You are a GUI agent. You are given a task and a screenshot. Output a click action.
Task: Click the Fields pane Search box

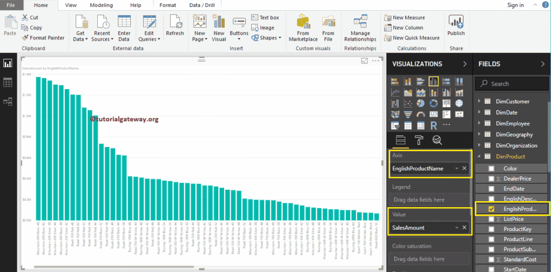coord(510,84)
